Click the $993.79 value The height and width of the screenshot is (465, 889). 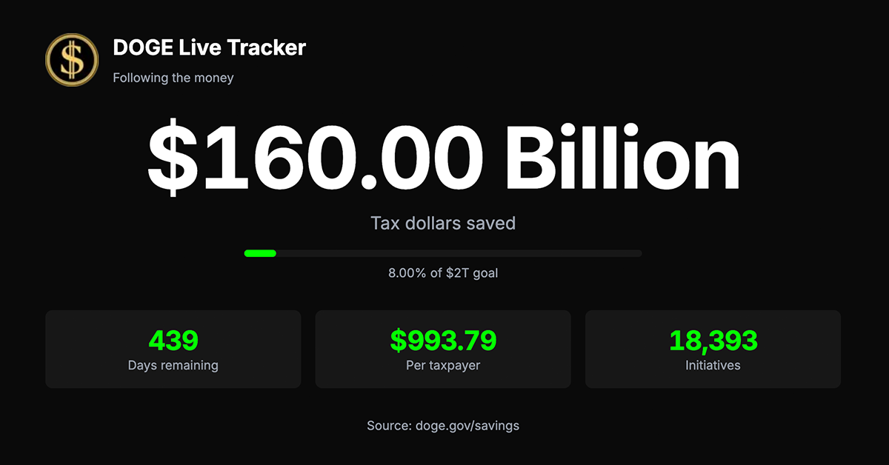pos(443,341)
